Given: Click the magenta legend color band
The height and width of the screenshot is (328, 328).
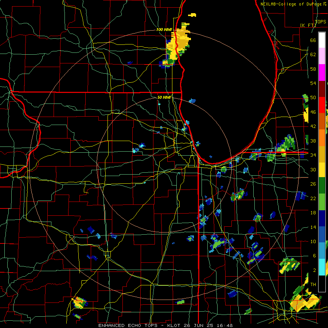Looking at the screenshot, I should [322, 73].
